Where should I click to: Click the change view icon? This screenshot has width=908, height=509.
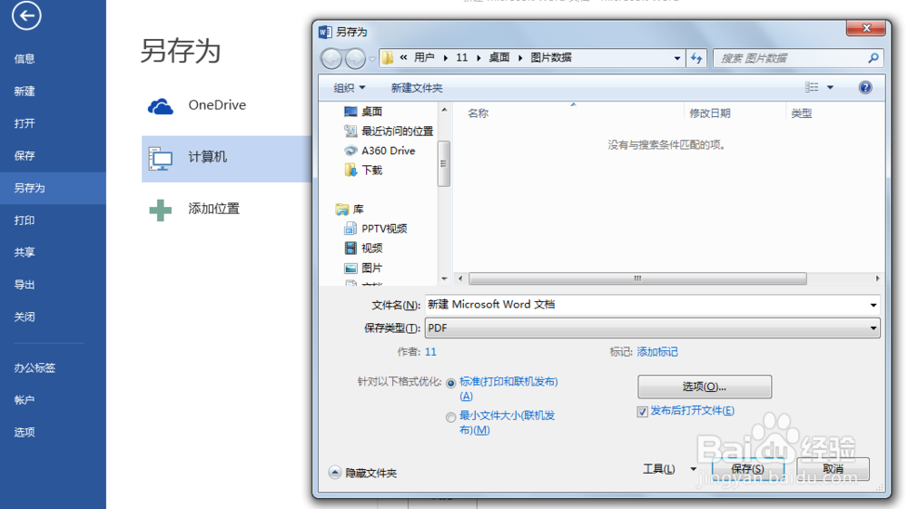pyautogui.click(x=812, y=87)
